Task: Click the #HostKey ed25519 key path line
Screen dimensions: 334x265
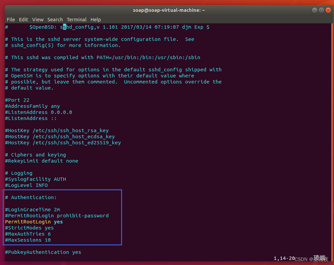Action: pyautogui.click(x=63, y=143)
